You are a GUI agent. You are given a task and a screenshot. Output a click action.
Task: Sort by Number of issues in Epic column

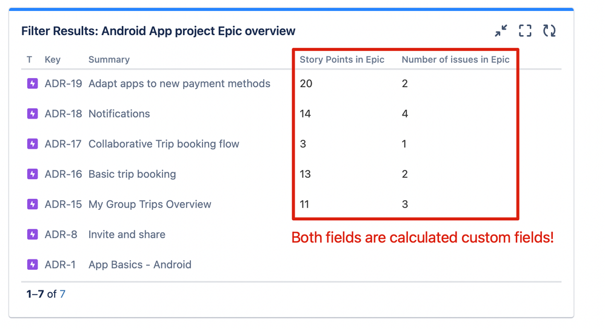click(456, 60)
